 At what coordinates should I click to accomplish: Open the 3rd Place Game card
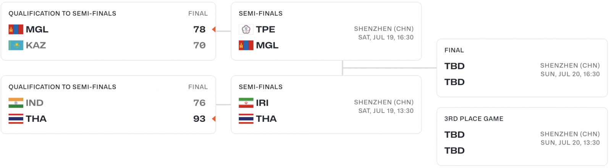pos(522,137)
